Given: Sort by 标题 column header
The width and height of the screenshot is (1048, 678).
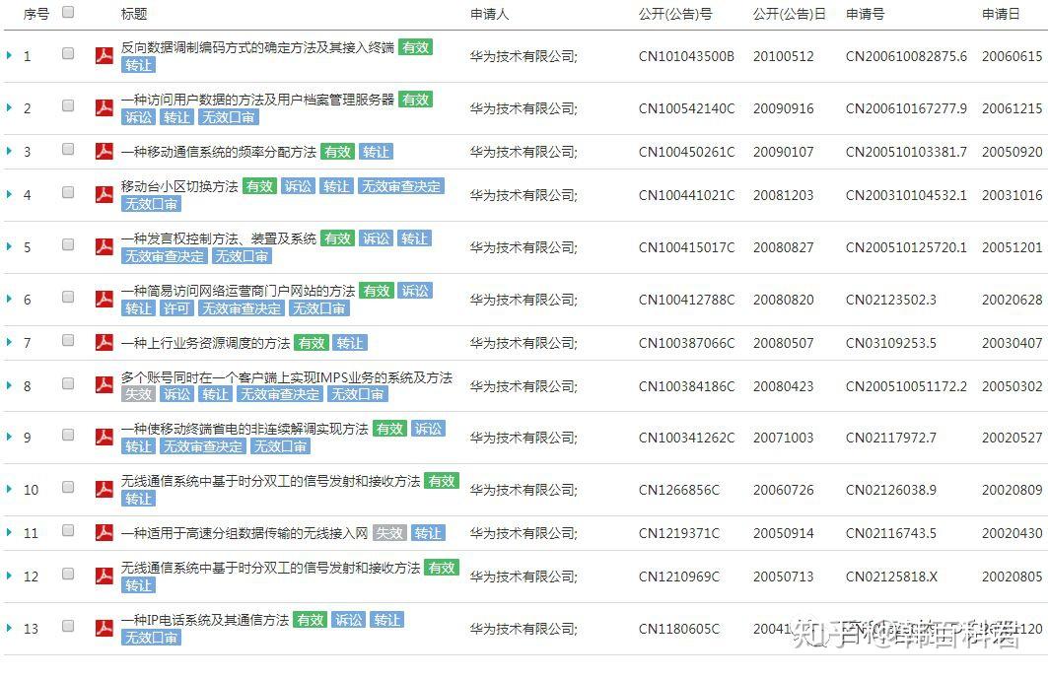Looking at the screenshot, I should [x=134, y=14].
